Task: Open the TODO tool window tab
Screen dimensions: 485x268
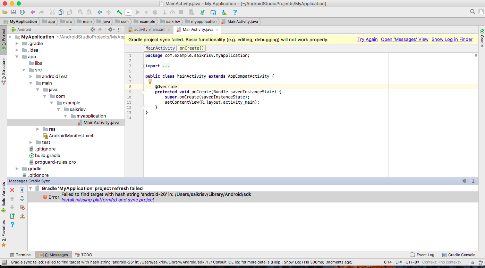Action: [x=84, y=255]
